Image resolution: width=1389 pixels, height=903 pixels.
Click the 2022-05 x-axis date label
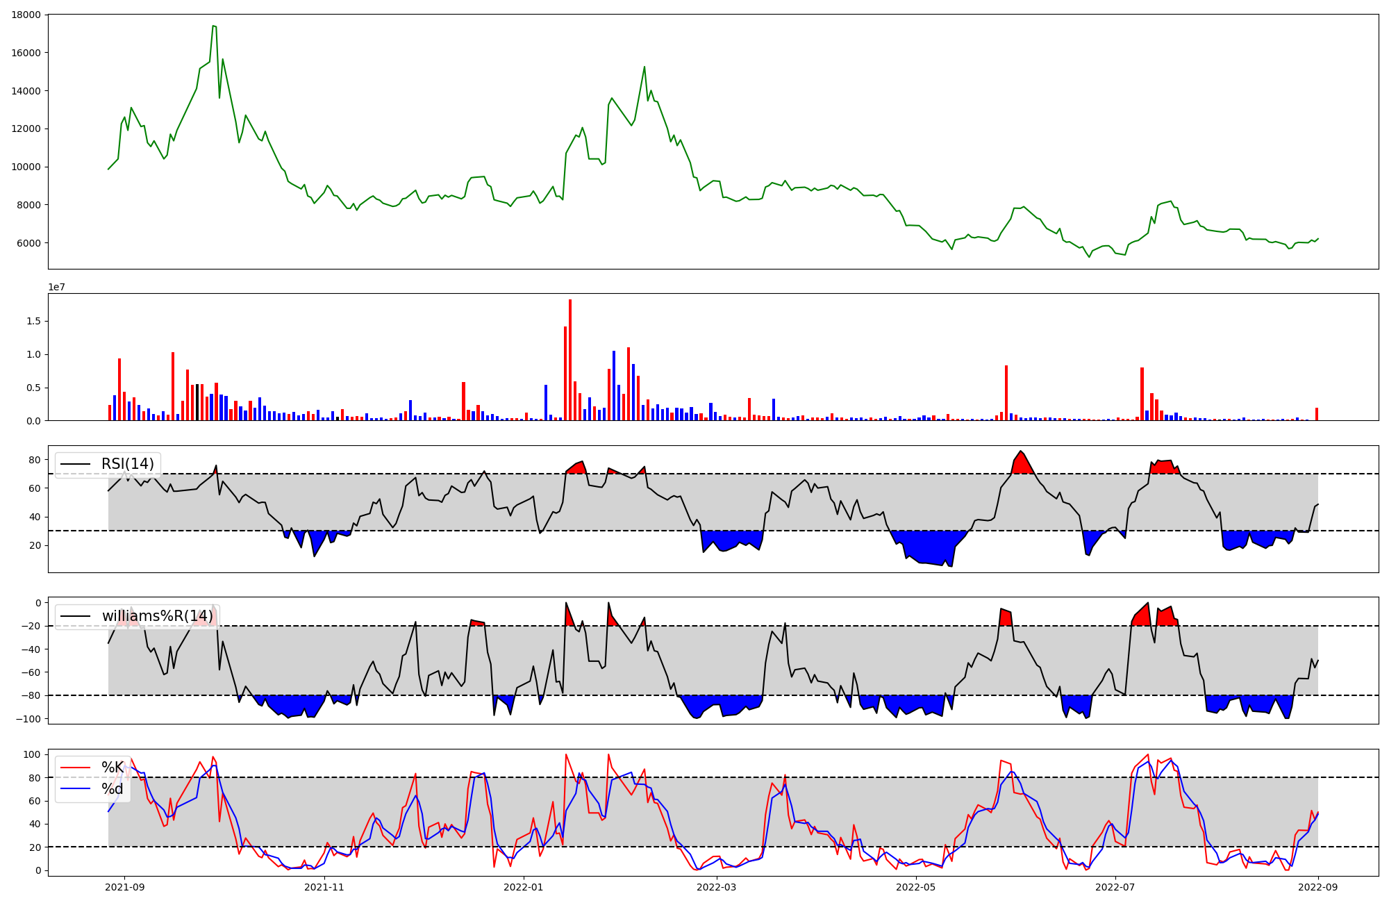click(x=915, y=887)
